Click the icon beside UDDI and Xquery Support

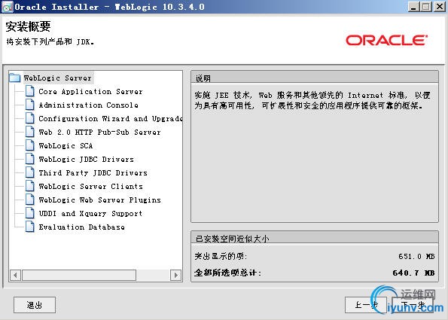click(29, 213)
